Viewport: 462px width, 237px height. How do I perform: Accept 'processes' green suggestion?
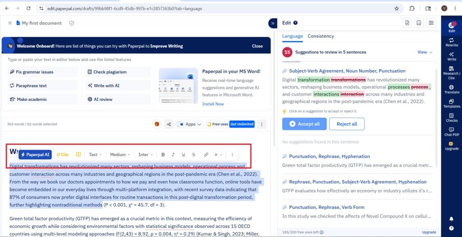coord(399,87)
